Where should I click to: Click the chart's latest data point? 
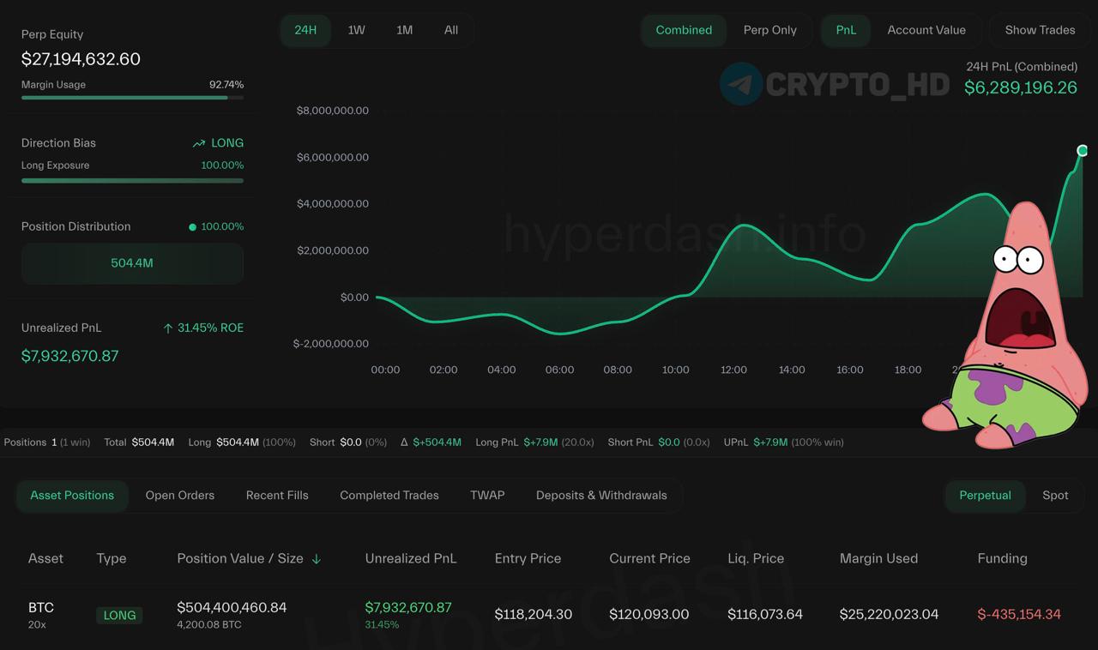(x=1083, y=151)
